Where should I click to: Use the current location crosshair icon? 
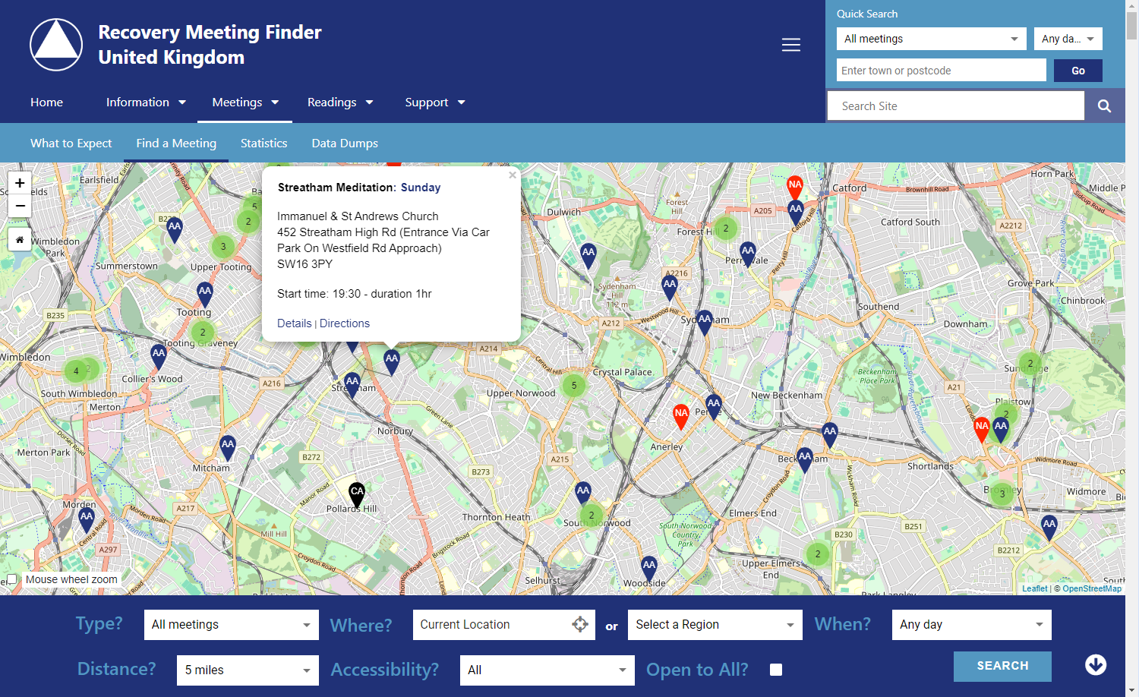click(580, 625)
